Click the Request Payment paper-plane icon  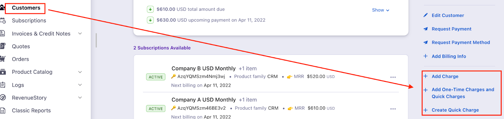pos(426,29)
